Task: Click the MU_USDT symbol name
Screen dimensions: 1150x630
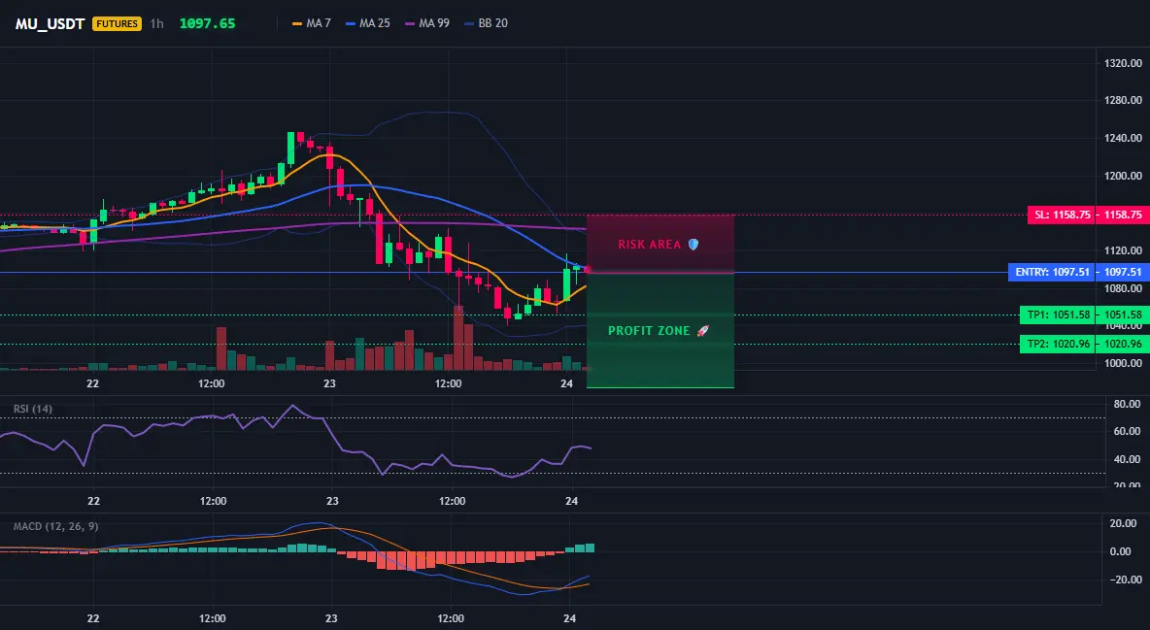Action: [x=50, y=23]
